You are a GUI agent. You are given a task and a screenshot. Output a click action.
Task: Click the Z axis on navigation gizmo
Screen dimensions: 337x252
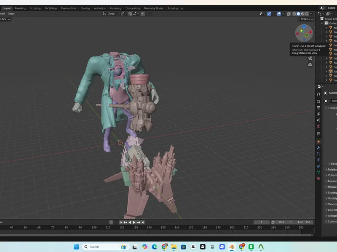pos(304,26)
